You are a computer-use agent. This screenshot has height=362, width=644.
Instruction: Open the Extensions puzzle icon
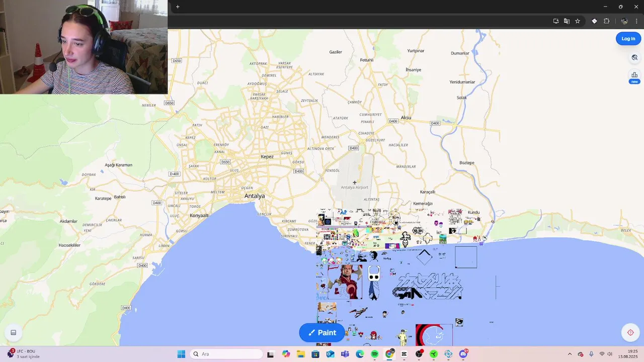tap(606, 21)
